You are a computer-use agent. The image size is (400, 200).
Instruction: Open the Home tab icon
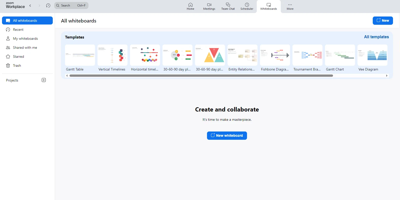pos(190,5)
